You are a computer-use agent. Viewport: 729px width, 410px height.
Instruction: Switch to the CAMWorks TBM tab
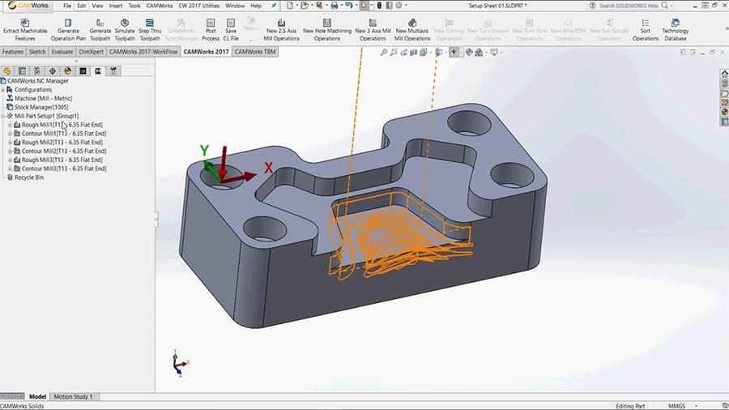[x=255, y=52]
